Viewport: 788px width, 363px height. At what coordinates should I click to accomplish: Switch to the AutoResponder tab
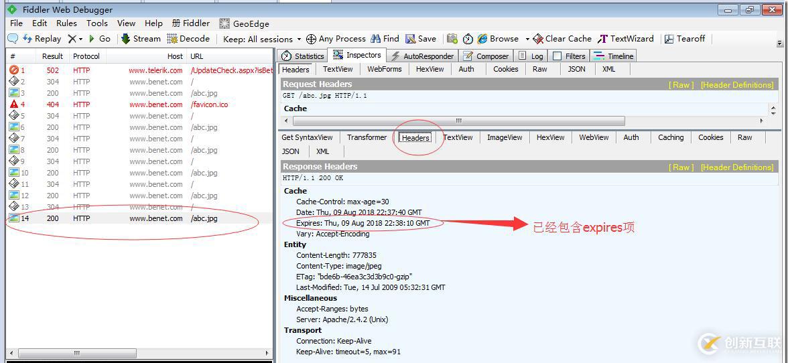pyautogui.click(x=423, y=56)
